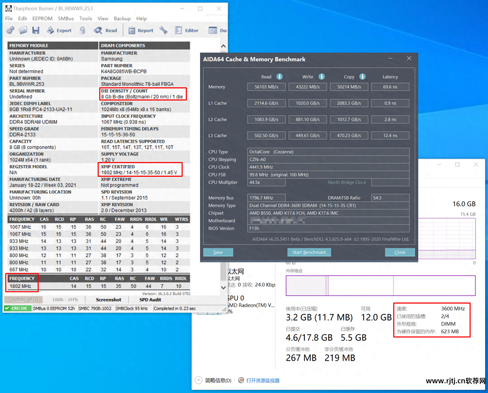Open the EEPROM menu

(x=42, y=18)
